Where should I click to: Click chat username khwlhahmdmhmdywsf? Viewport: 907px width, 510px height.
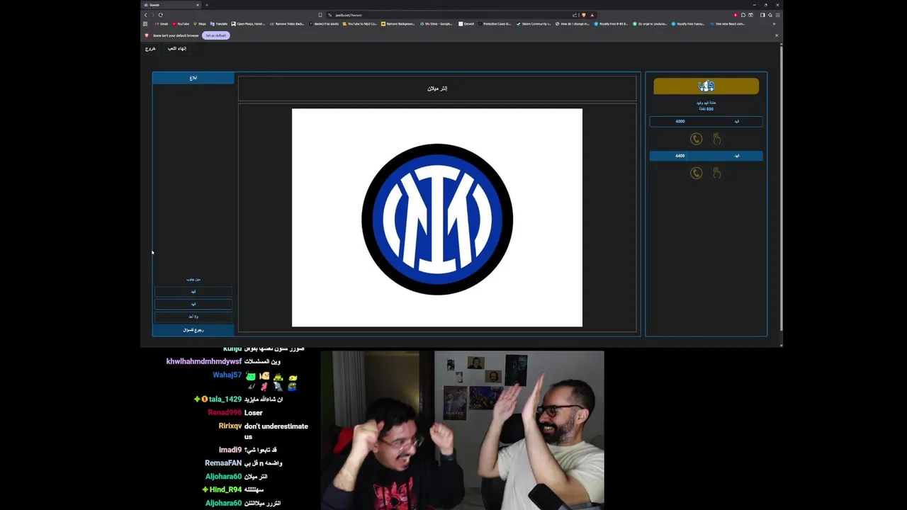pos(204,362)
